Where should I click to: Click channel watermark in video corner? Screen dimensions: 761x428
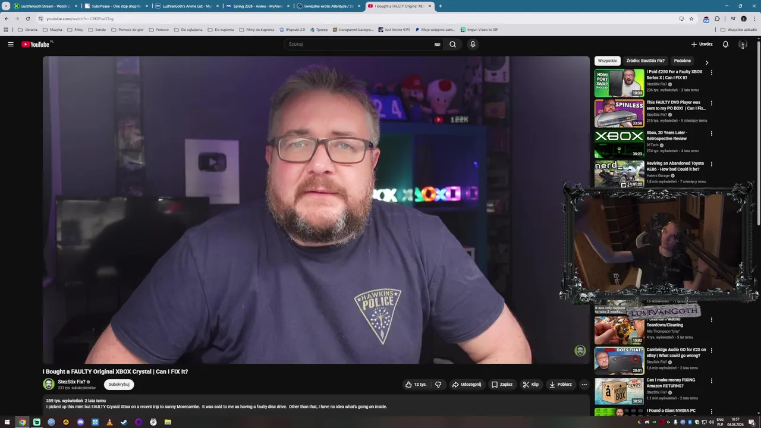580,351
